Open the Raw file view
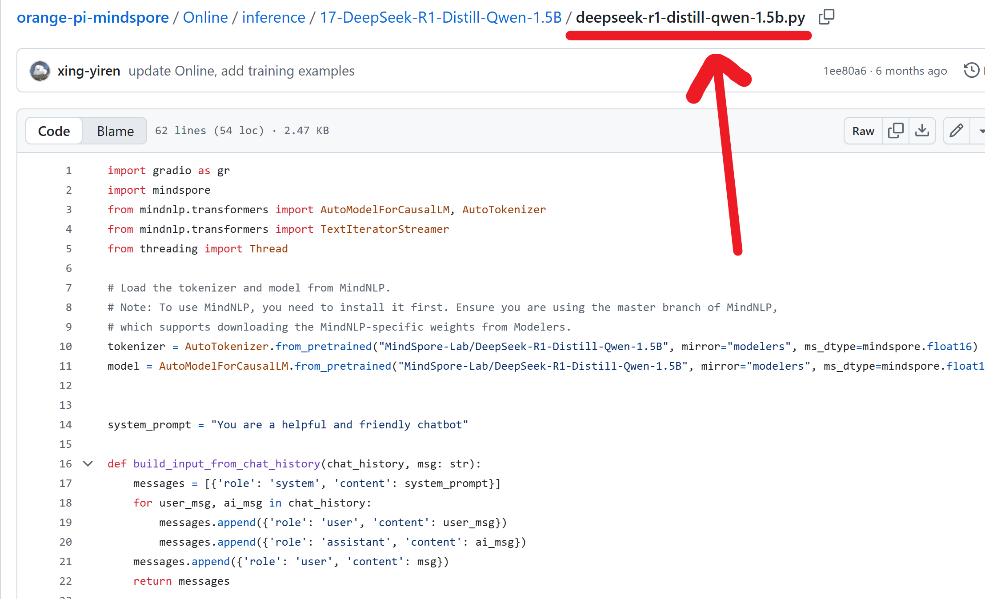The image size is (985, 599). pos(863,131)
